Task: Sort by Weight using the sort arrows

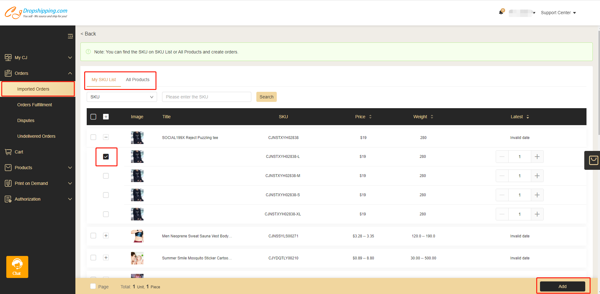Action: point(432,117)
